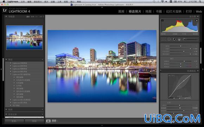Click the single-image loupe view icon
Screen dimensions: 204x127
pyautogui.click(x=48, y=121)
